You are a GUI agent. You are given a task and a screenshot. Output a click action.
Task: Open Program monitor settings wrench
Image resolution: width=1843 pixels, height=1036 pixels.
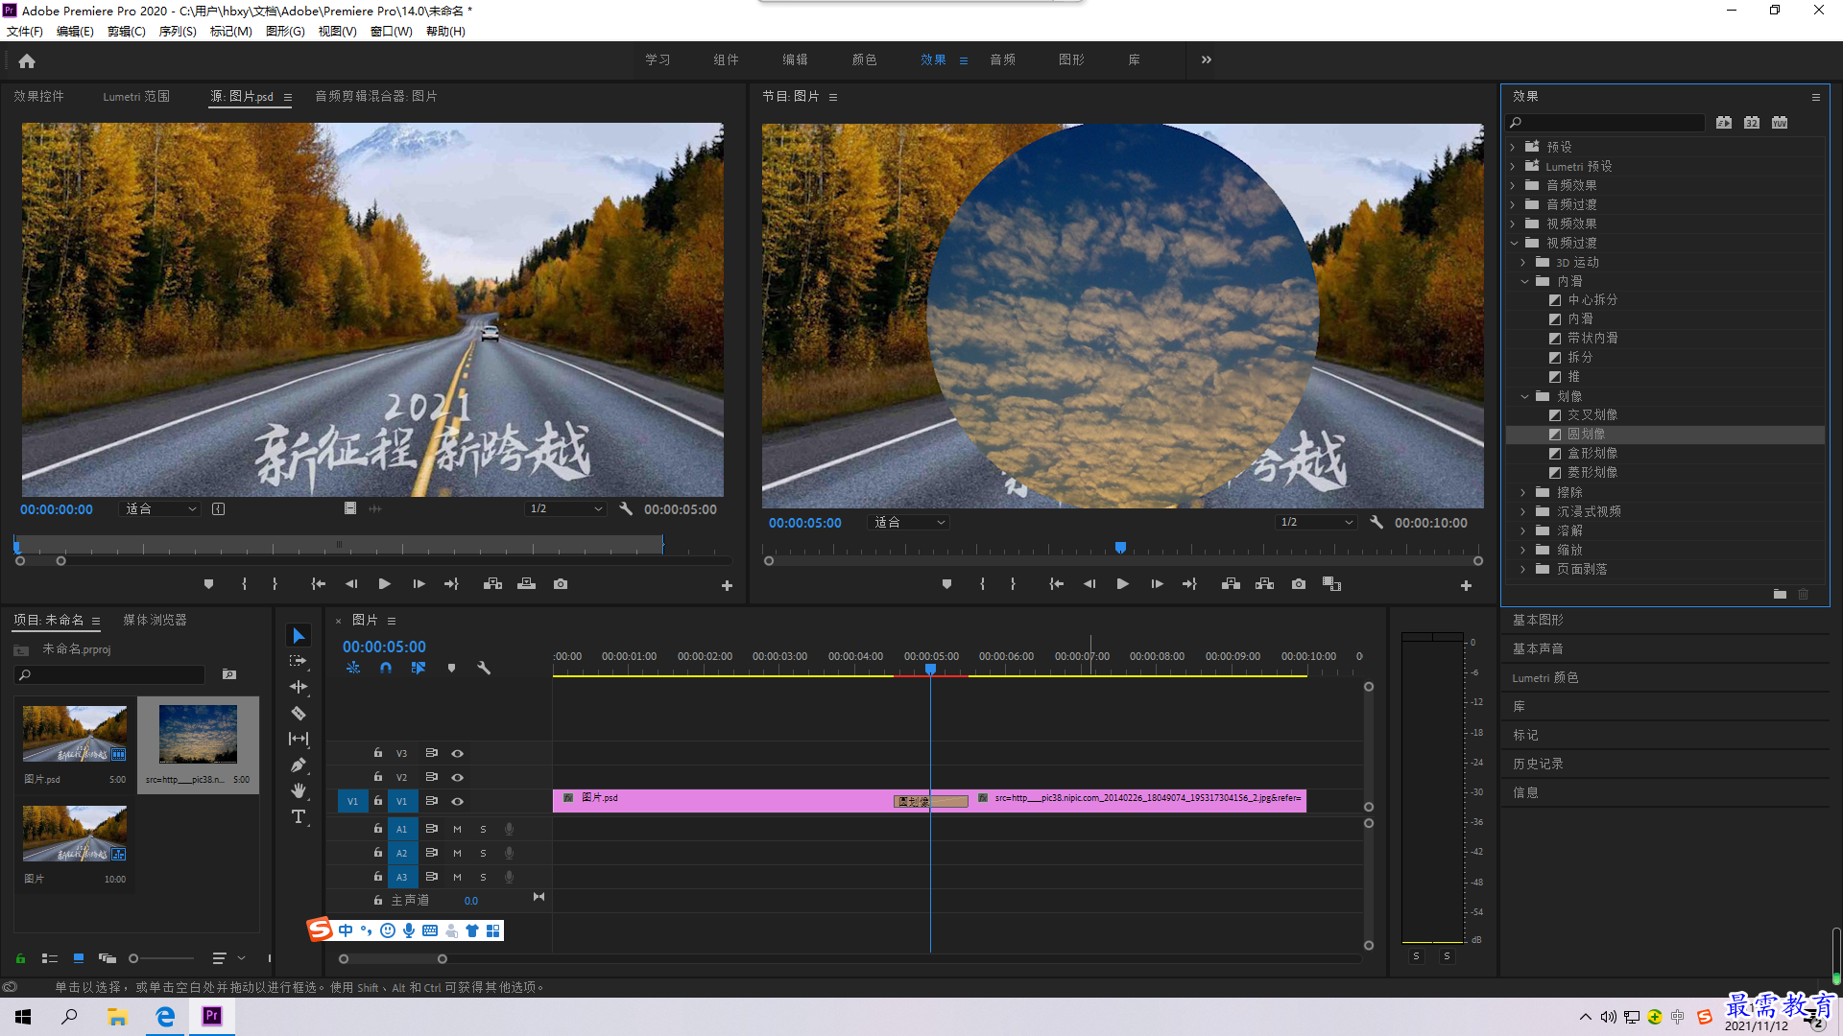pos(1376,523)
